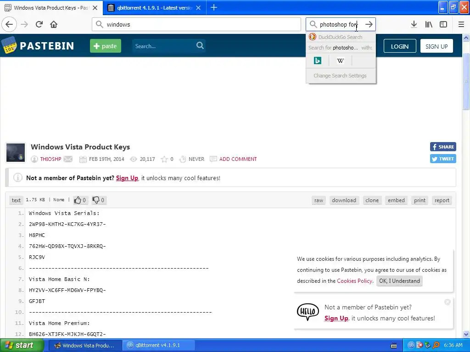The height and width of the screenshot is (352, 470).
Task: Close the Windows Vista Product Keys tab
Action: coord(95,8)
